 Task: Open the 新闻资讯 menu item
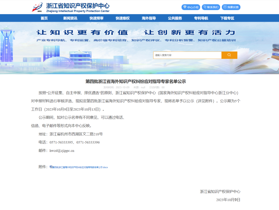coord(70,18)
